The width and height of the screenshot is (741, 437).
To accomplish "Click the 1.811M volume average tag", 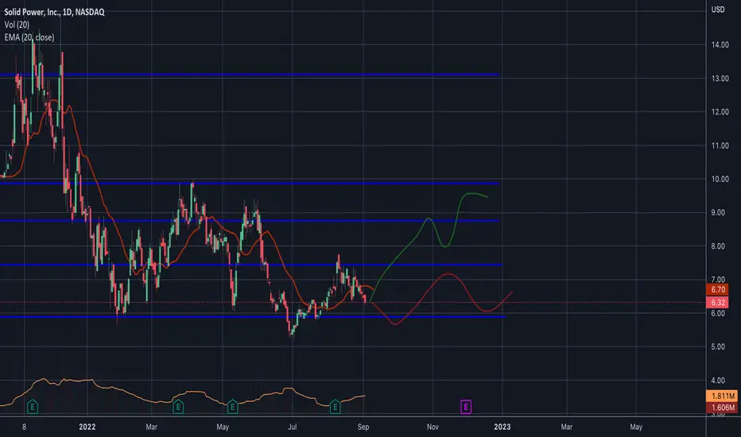I will click(723, 396).
